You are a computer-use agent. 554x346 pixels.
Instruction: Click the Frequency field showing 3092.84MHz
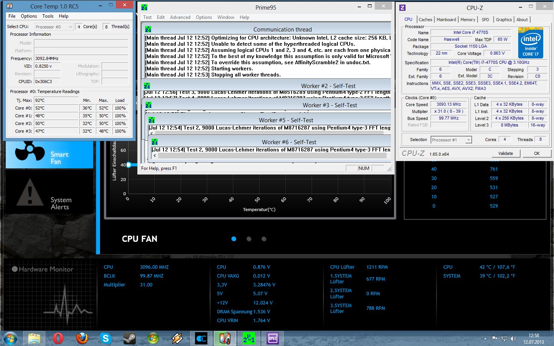coord(81,58)
